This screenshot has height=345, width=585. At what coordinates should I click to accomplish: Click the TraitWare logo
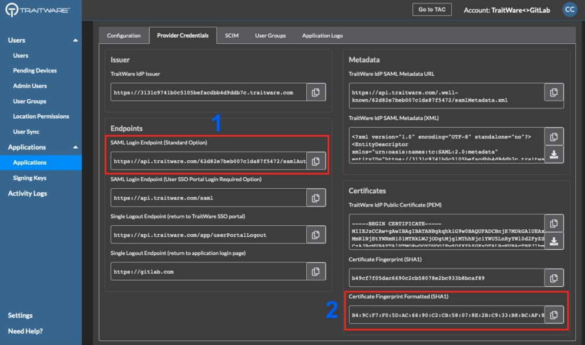coord(37,10)
